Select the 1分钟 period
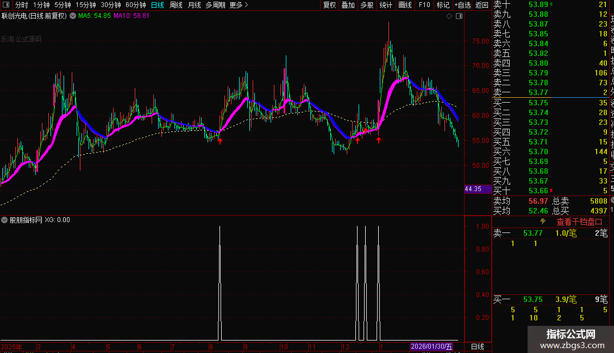Screen dimensions: 614x353 [41, 5]
